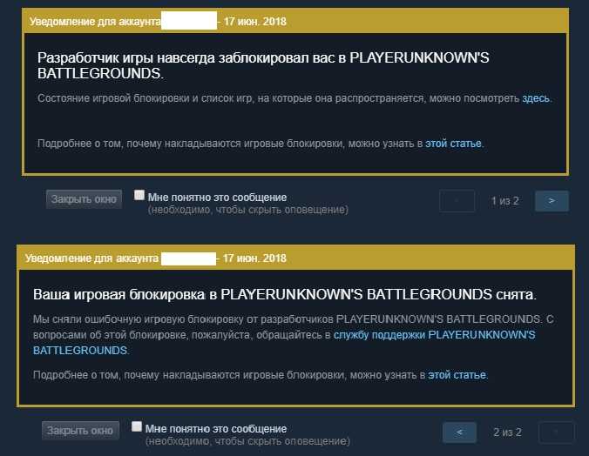Click the '2 из 2' page counter
Viewport: 589px width, 456px height.
(507, 433)
